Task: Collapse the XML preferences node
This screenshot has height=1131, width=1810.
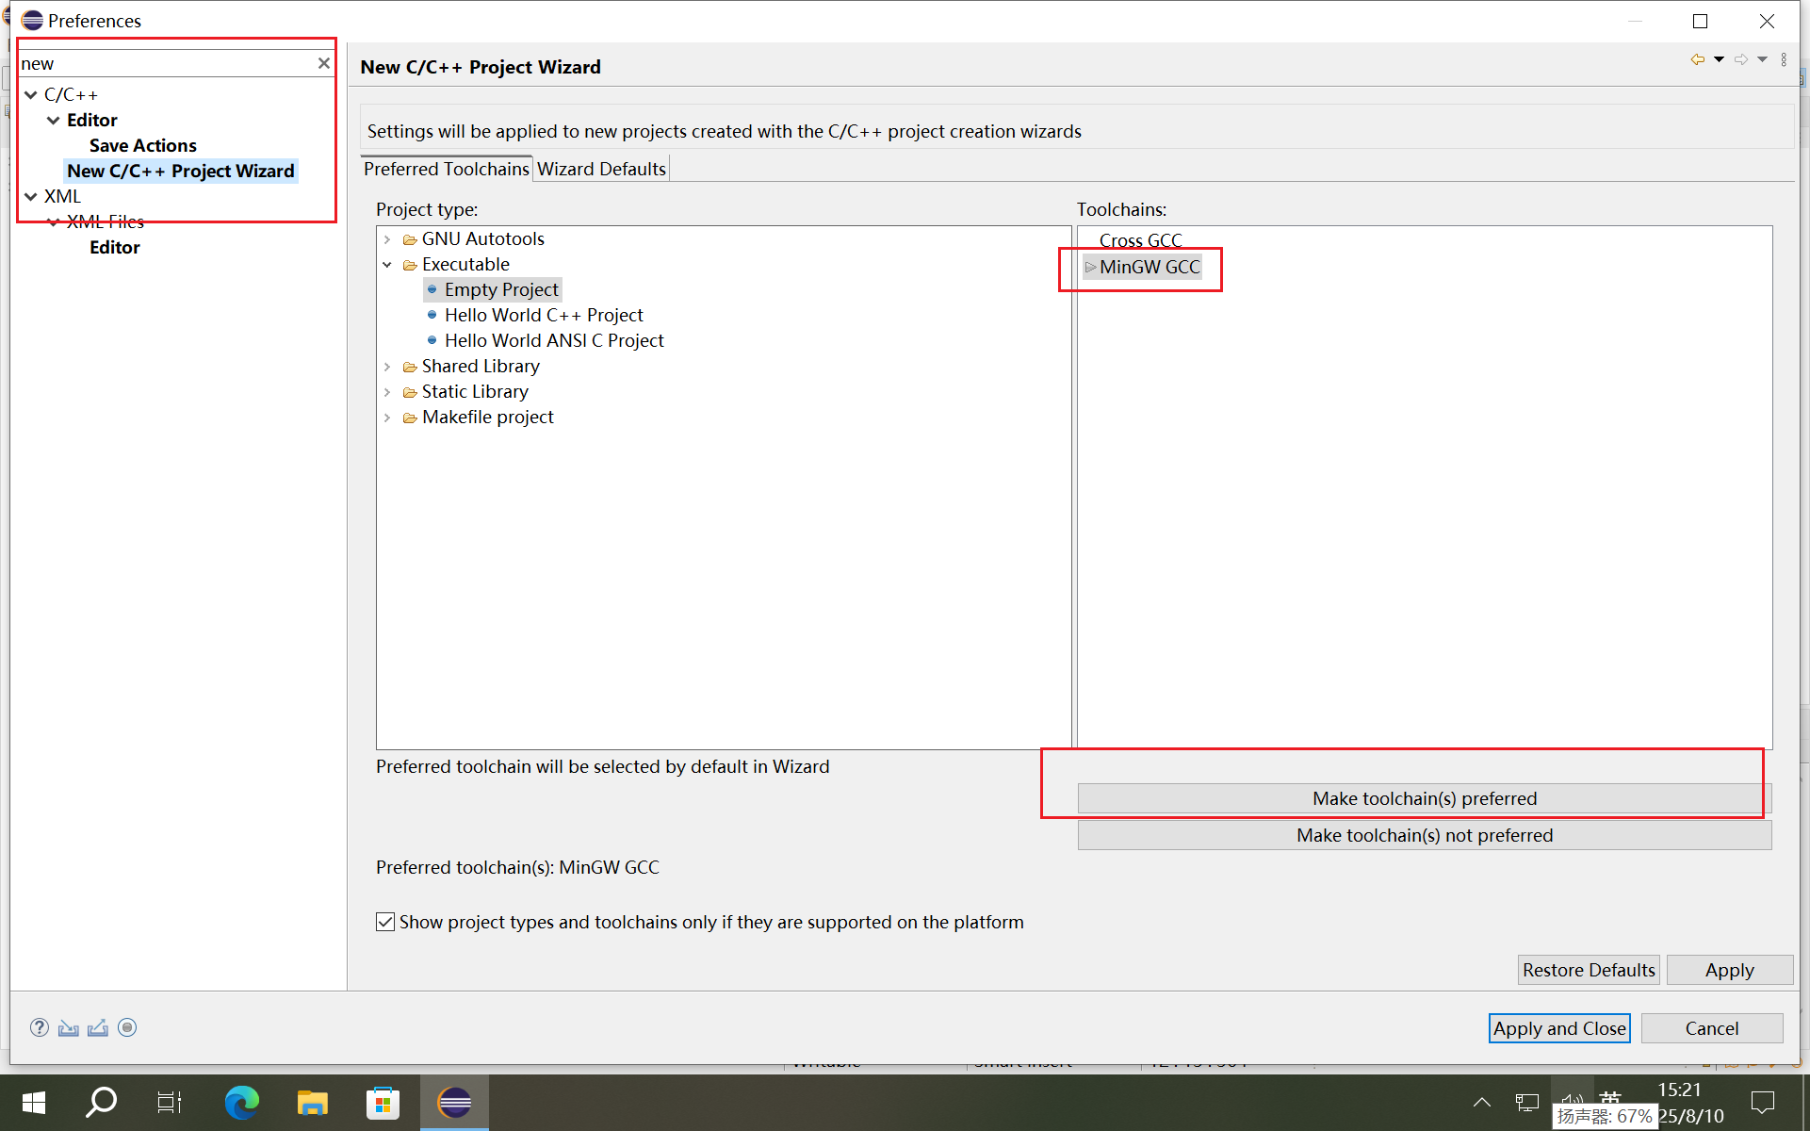Action: (31, 196)
